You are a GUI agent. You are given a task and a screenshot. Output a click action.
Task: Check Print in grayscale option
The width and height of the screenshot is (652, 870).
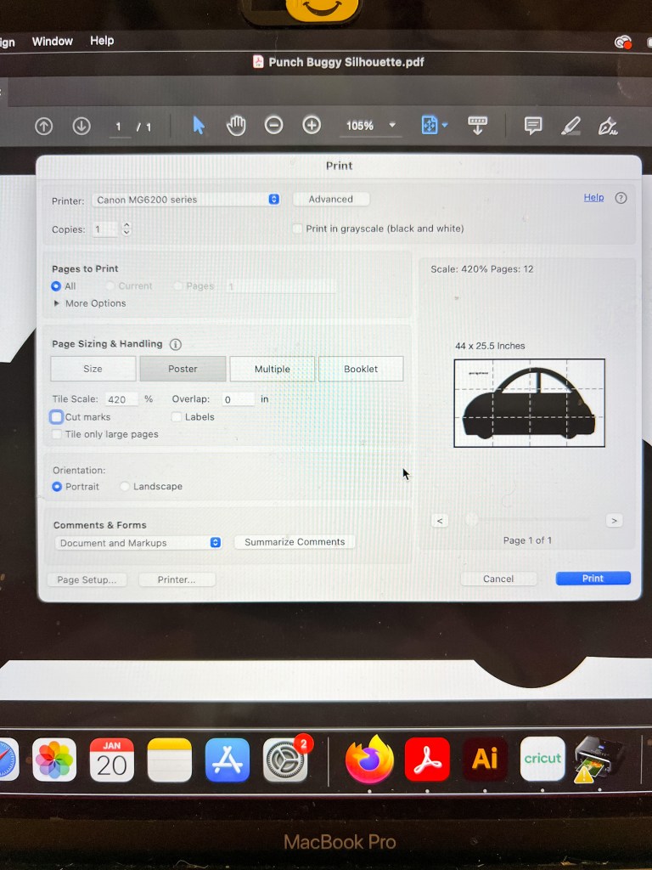(x=297, y=229)
